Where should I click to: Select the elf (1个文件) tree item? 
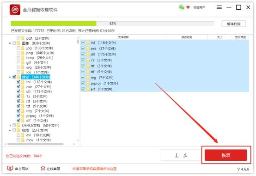[37, 121]
